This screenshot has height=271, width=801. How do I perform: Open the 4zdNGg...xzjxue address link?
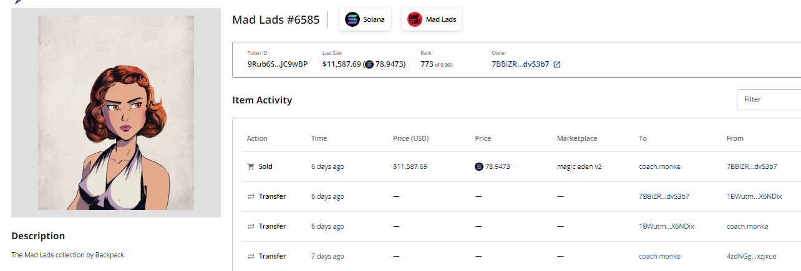pos(752,256)
